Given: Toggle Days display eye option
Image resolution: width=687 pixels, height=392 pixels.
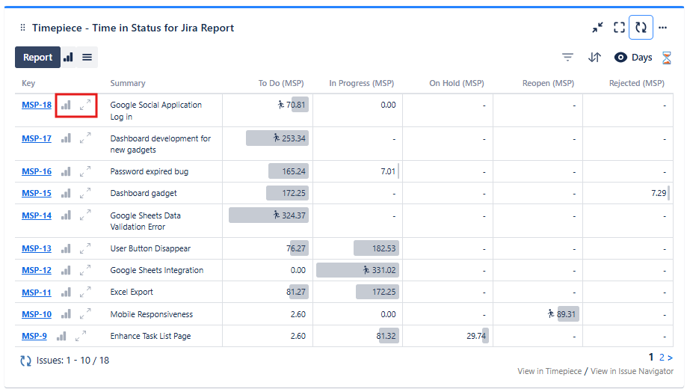Looking at the screenshot, I should tap(620, 58).
